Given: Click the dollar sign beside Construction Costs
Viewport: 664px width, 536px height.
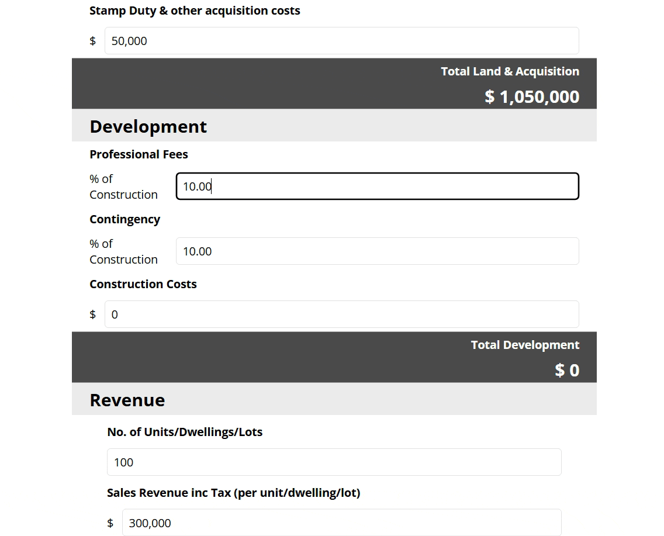Looking at the screenshot, I should [x=92, y=314].
